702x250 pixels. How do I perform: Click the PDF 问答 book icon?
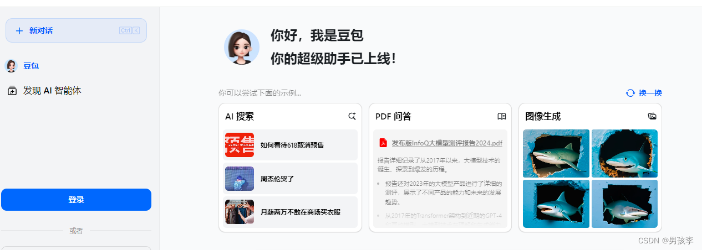click(x=502, y=116)
